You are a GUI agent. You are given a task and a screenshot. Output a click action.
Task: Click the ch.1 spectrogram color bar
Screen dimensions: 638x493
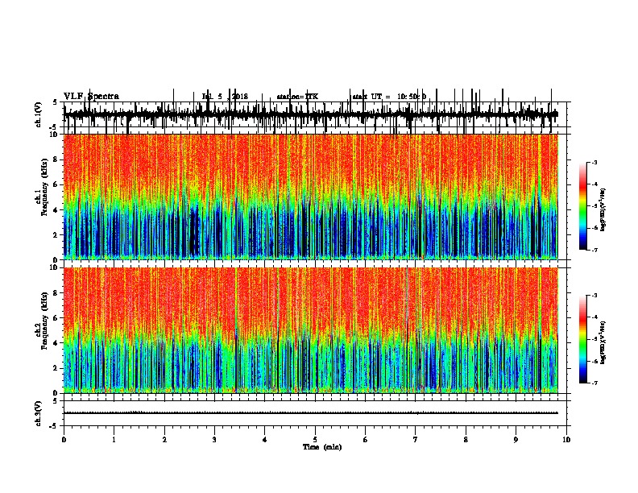[x=583, y=206]
